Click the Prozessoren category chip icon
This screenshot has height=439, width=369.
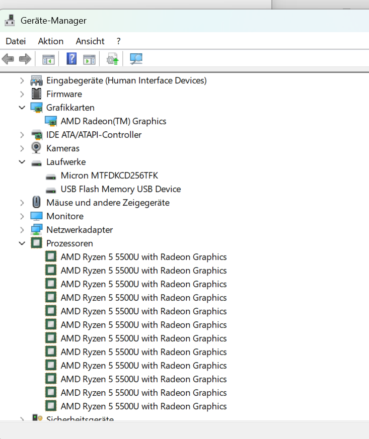click(x=36, y=243)
